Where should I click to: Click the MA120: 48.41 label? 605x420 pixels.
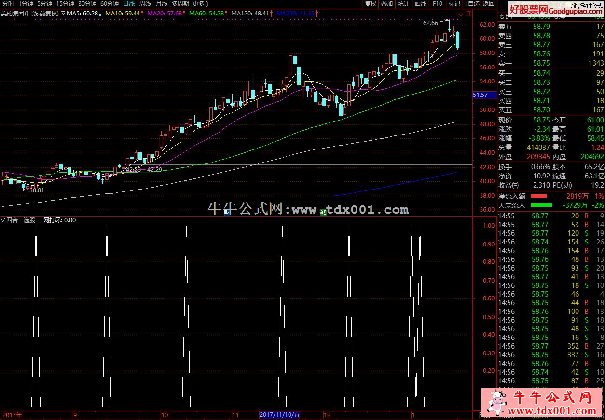click(251, 13)
